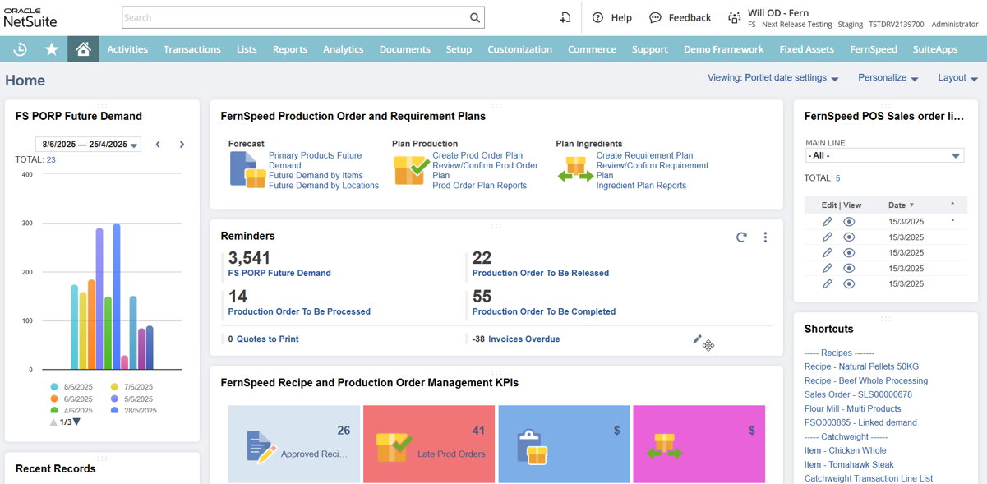Open the Reminders portlet three-dot menu

coord(765,237)
